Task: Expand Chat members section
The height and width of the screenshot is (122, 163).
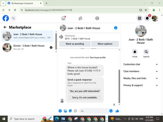Action: click(141, 71)
